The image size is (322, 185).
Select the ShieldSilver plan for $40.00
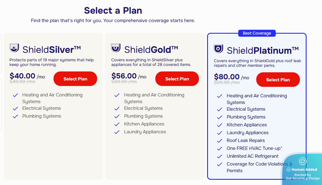[x=75, y=79]
